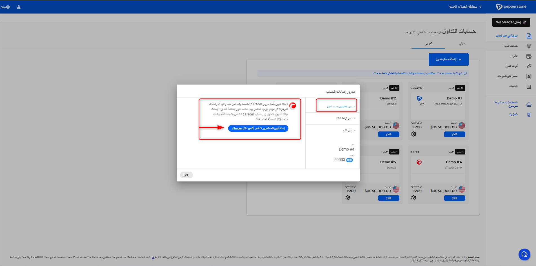Click the اتصل بنا contact phone icon
The height and width of the screenshot is (266, 536).
(529, 115)
